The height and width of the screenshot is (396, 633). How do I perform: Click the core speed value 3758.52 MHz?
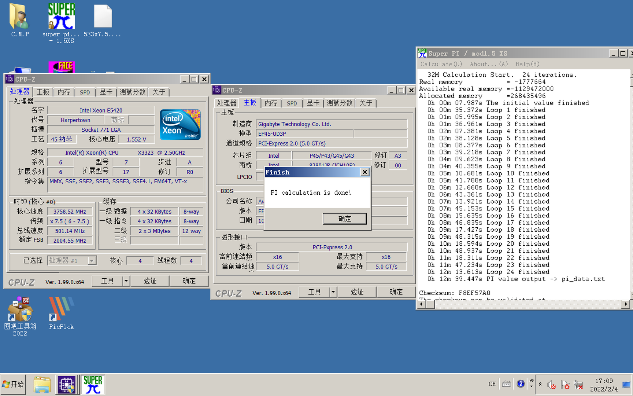70,212
